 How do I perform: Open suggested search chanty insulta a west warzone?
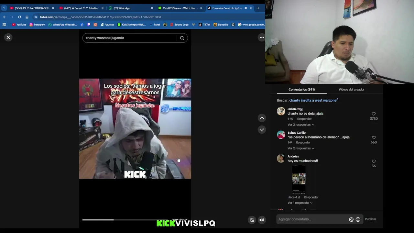tap(313, 100)
